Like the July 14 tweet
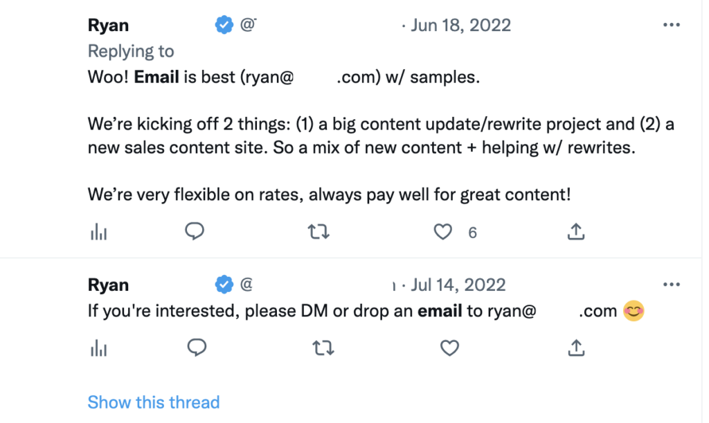 tap(450, 348)
